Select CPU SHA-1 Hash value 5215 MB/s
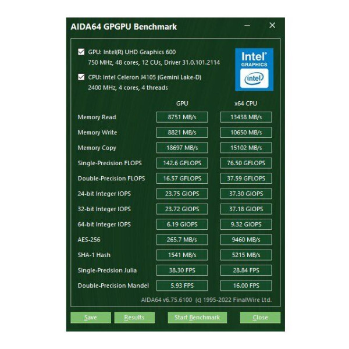The image size is (349, 349). pos(246,255)
